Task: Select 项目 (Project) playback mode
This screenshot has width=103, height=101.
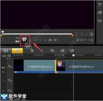Action: pyautogui.click(x=17, y=38)
